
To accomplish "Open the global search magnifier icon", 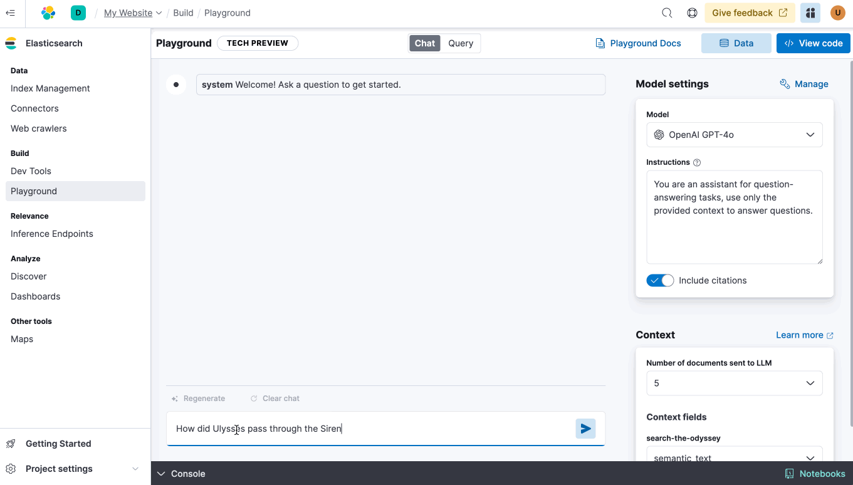I will coord(666,13).
